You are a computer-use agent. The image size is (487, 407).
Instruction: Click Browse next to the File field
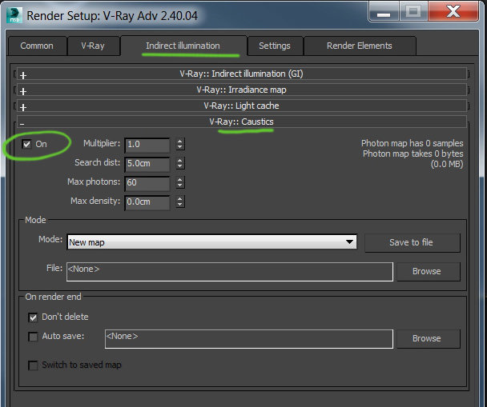point(427,271)
